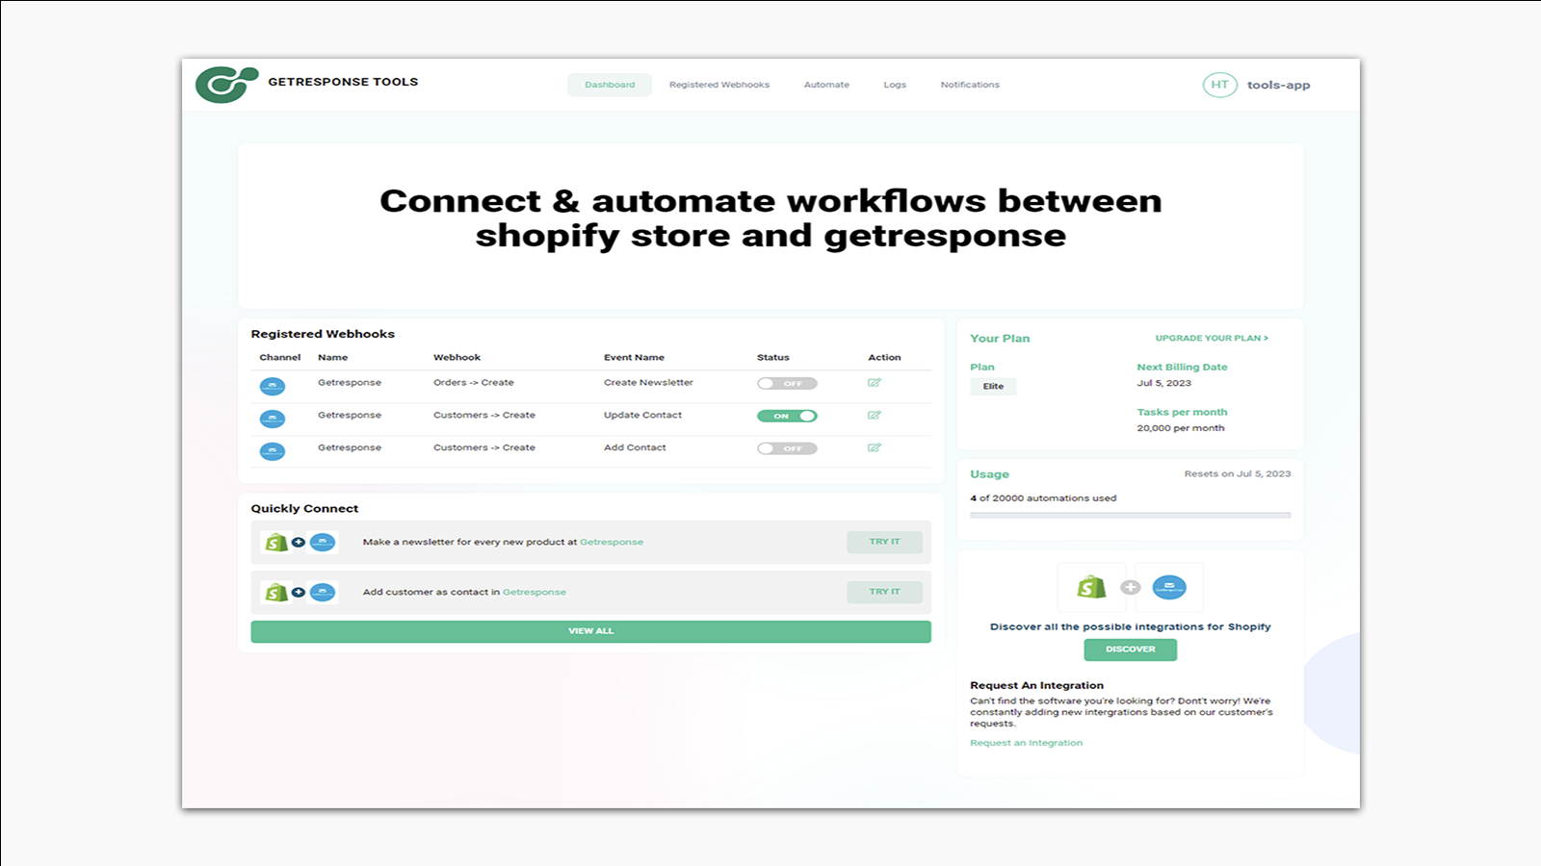Select the Orders -> Create webhook cell
The width and height of the screenshot is (1541, 866).
coord(474,383)
